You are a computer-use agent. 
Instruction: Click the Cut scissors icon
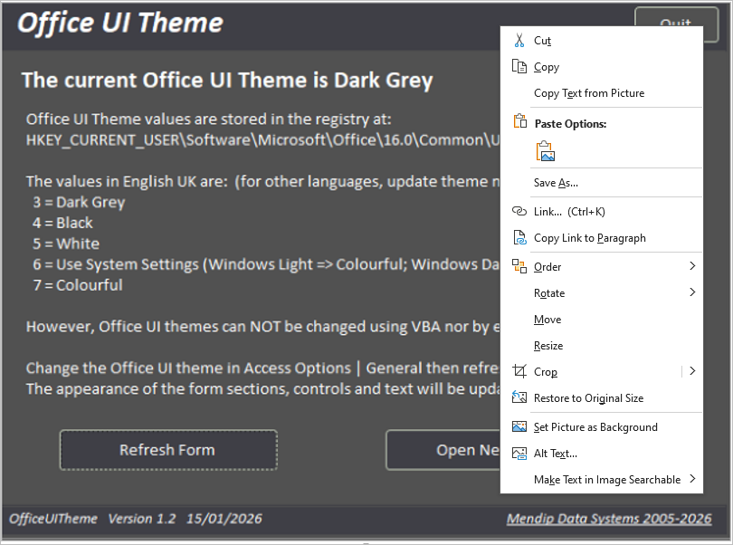tap(519, 41)
